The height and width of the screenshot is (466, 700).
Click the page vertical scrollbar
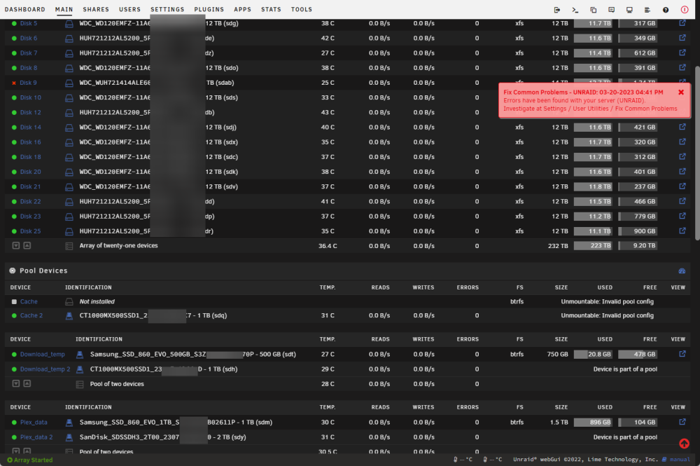[697, 153]
